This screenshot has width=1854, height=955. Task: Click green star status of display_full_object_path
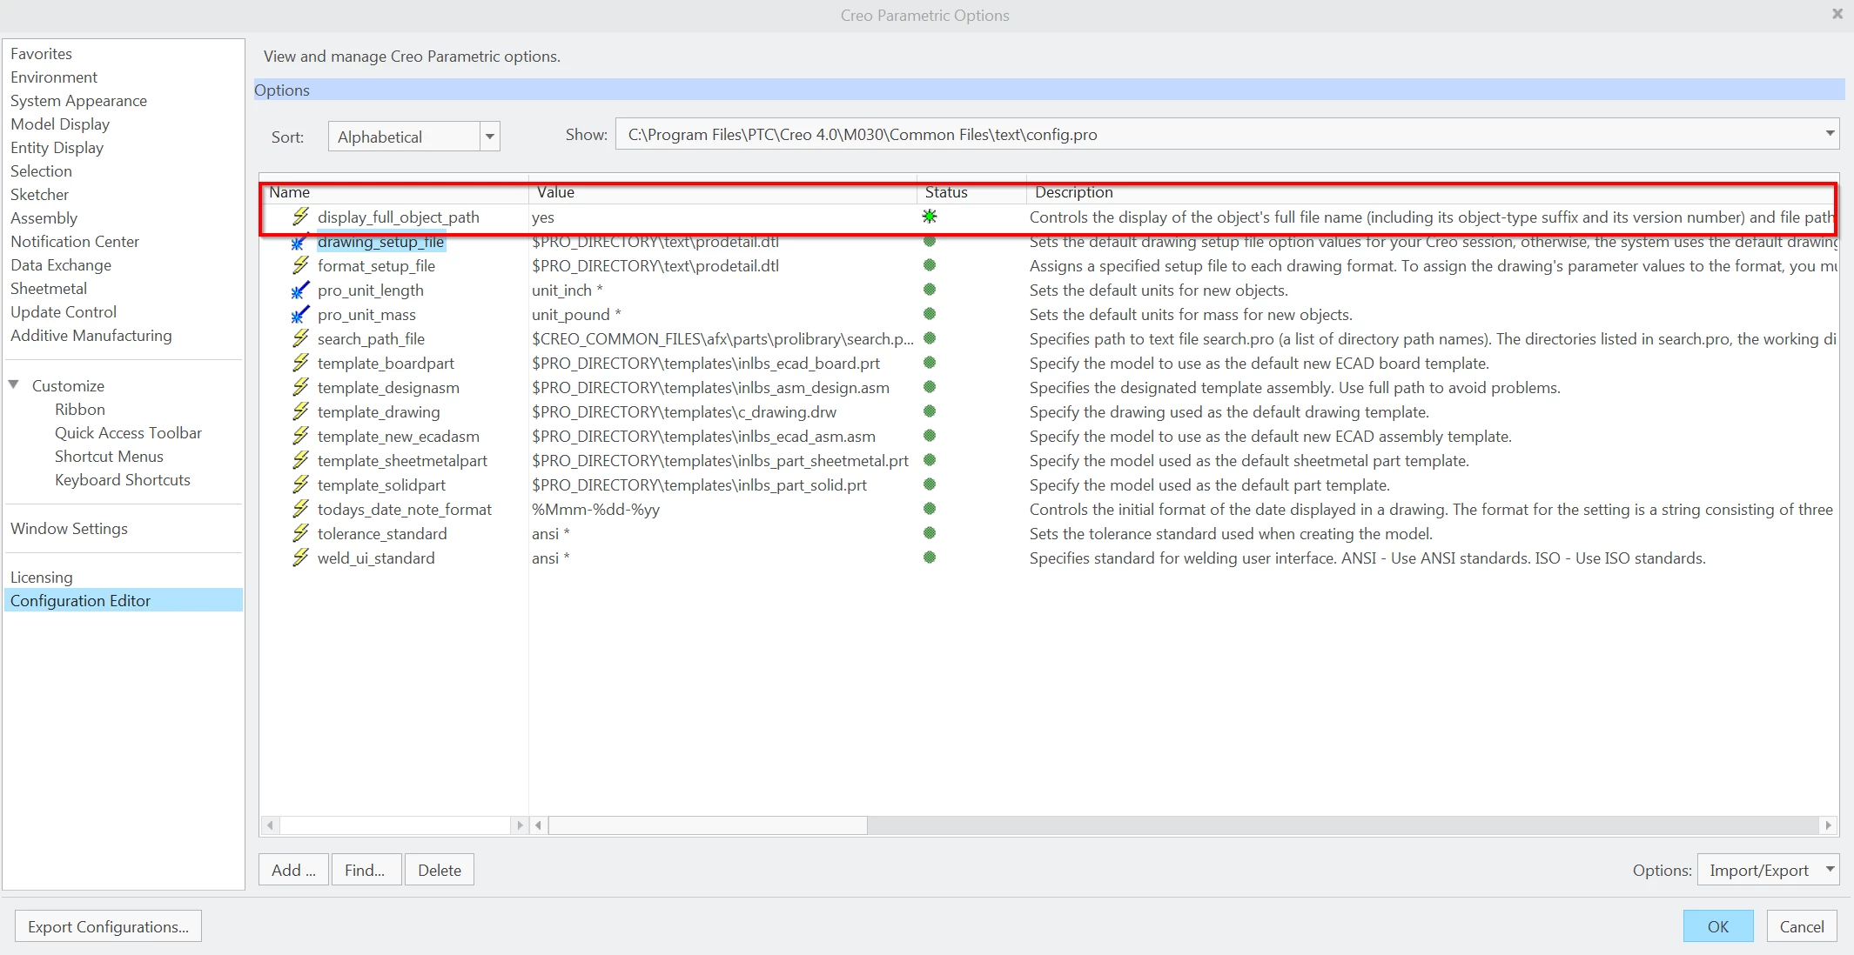[x=930, y=217]
